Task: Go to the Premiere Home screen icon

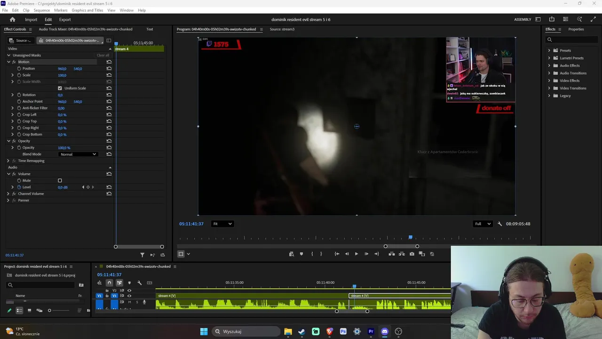Action: [x=12, y=19]
